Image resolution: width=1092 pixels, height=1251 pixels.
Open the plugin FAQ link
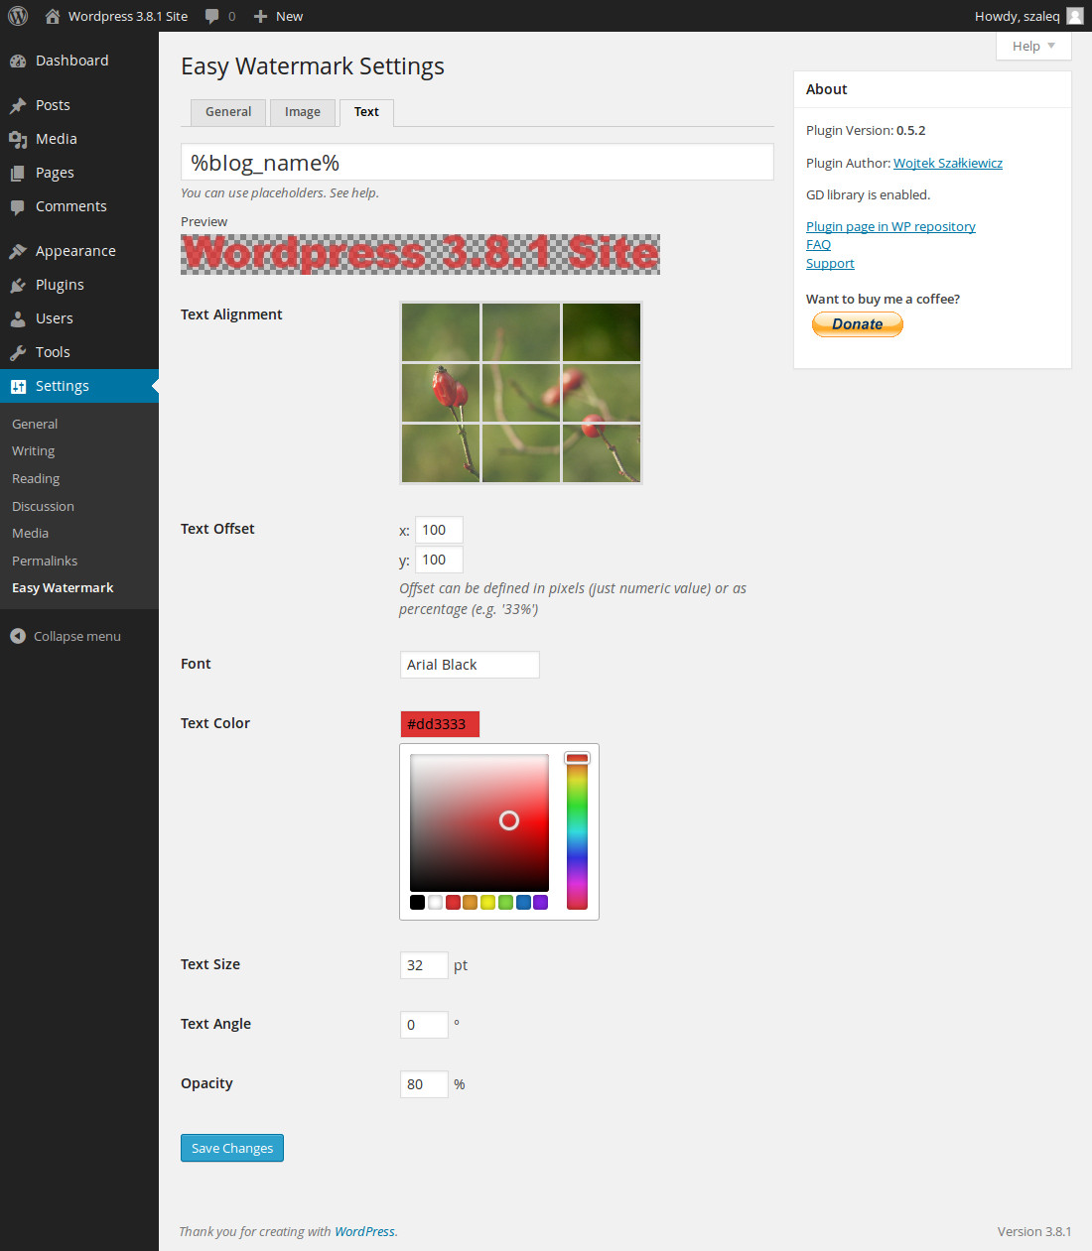(818, 244)
